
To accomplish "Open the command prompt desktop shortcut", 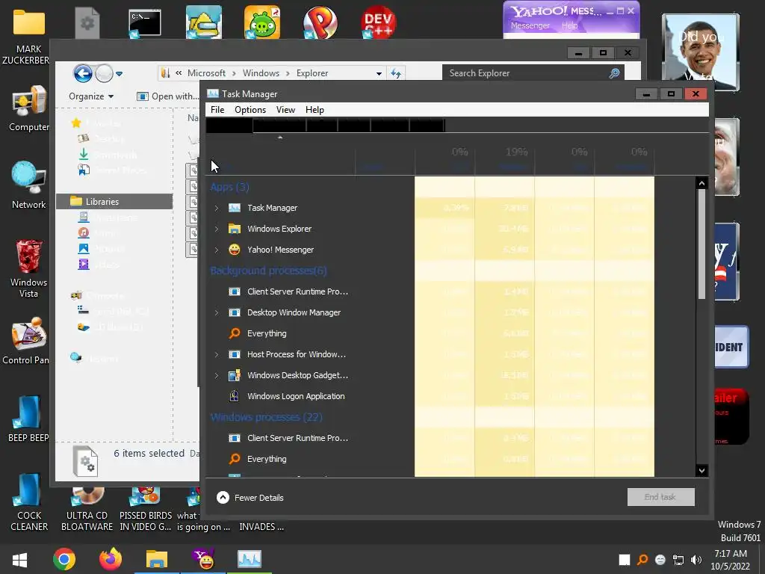I will (145, 23).
